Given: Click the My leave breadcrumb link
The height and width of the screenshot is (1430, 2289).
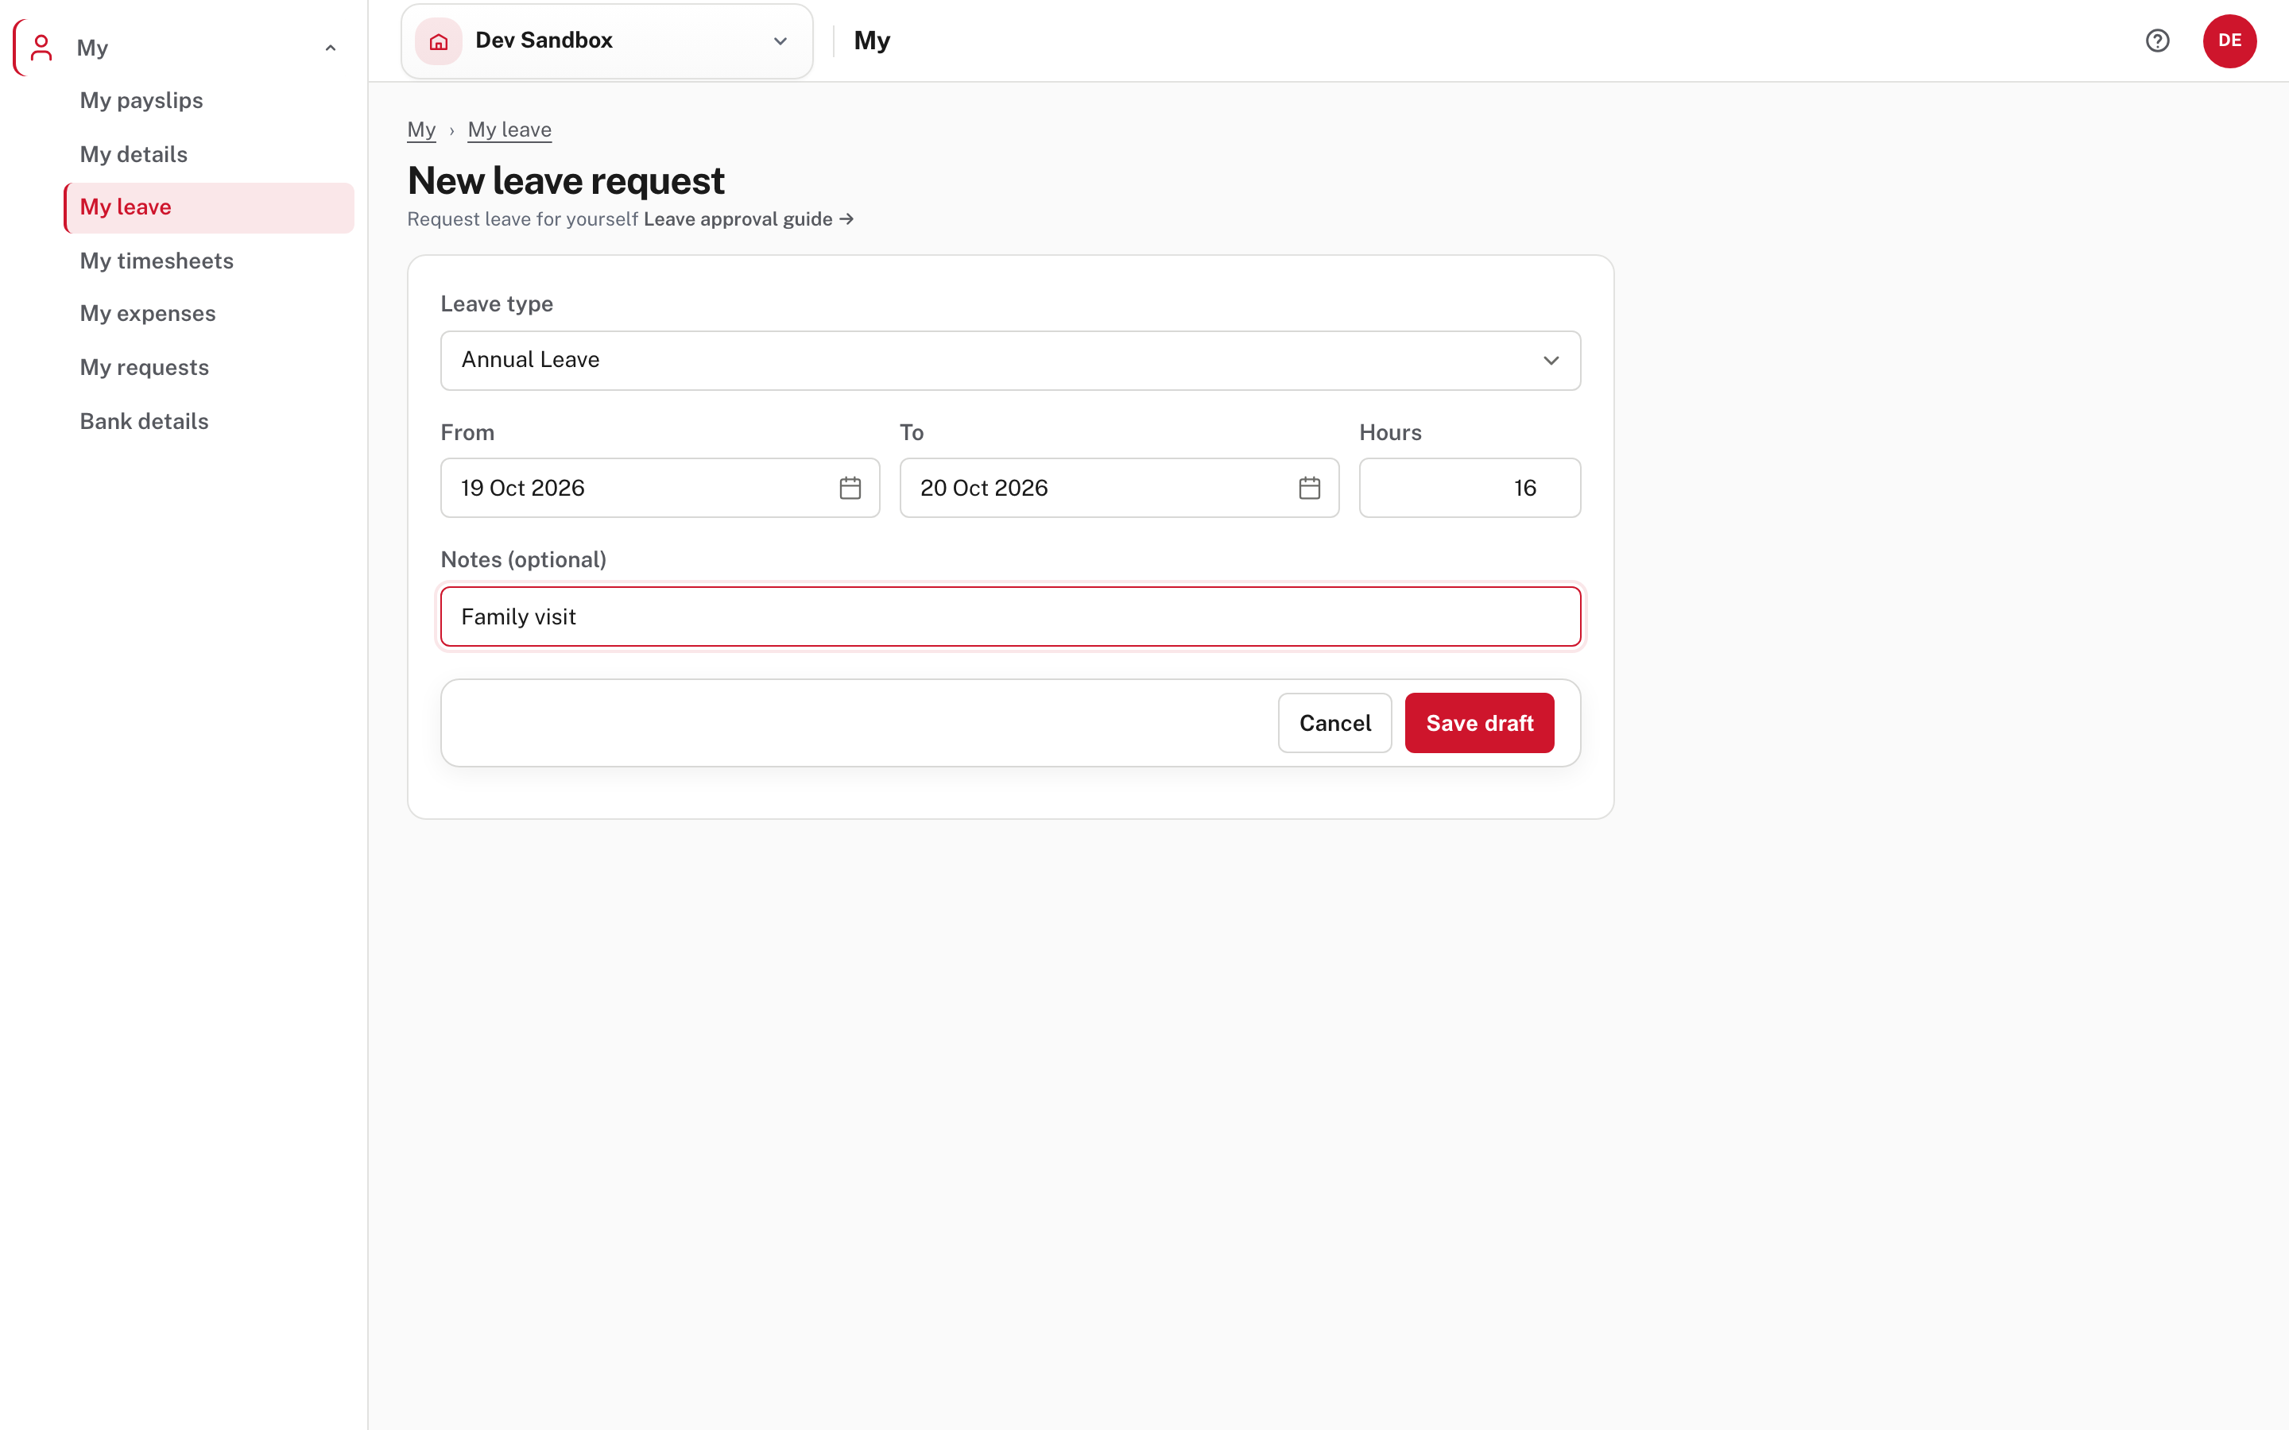Looking at the screenshot, I should pos(509,129).
